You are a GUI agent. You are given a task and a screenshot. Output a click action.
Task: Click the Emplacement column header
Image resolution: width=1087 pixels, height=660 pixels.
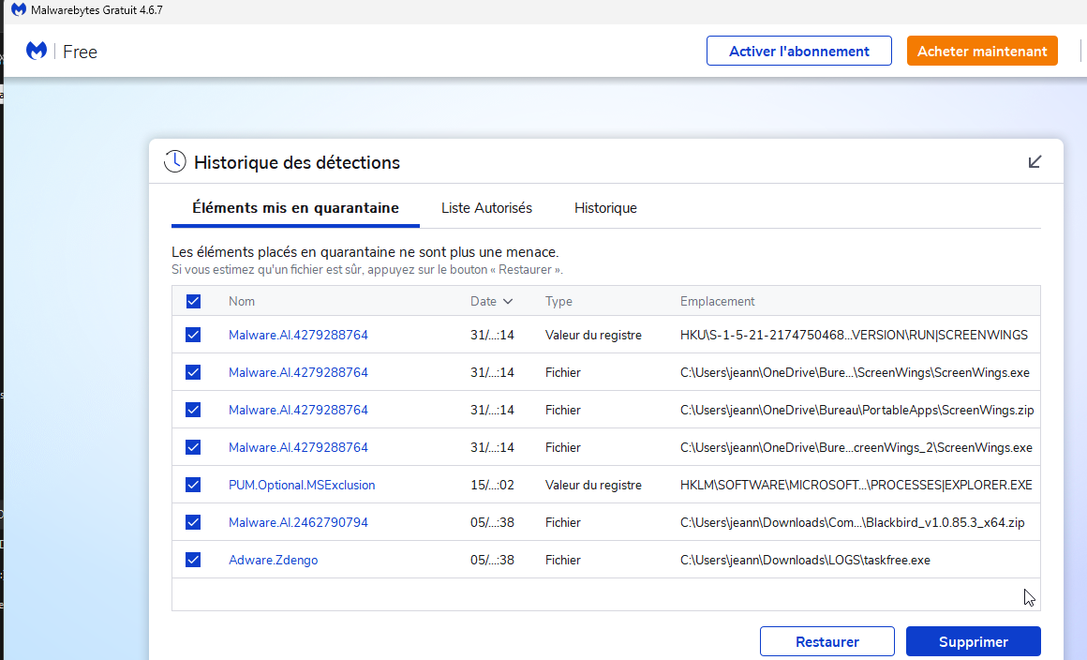point(717,302)
